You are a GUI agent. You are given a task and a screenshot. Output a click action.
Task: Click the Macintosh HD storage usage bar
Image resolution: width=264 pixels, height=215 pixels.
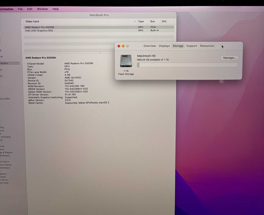(x=188, y=65)
